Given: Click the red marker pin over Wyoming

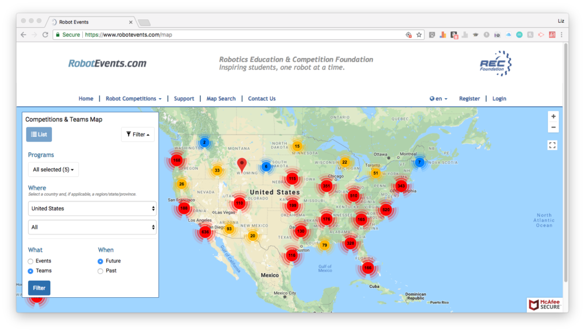Looking at the screenshot, I should tap(242, 163).
